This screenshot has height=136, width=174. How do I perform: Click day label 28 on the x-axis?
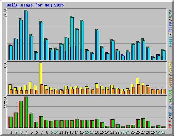coord(148,132)
